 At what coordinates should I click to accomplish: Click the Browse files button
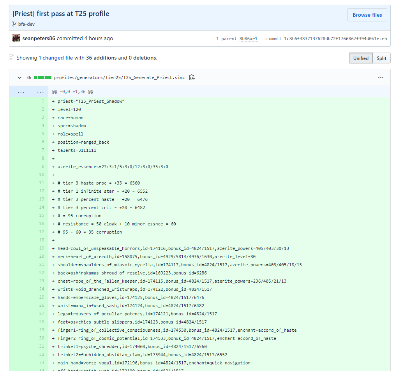click(367, 15)
